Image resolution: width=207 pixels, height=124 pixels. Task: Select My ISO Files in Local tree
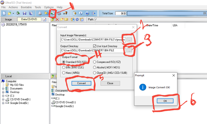click(17, 85)
